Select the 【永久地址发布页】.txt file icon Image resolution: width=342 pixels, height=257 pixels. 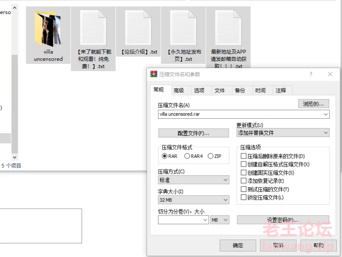pyautogui.click(x=183, y=27)
